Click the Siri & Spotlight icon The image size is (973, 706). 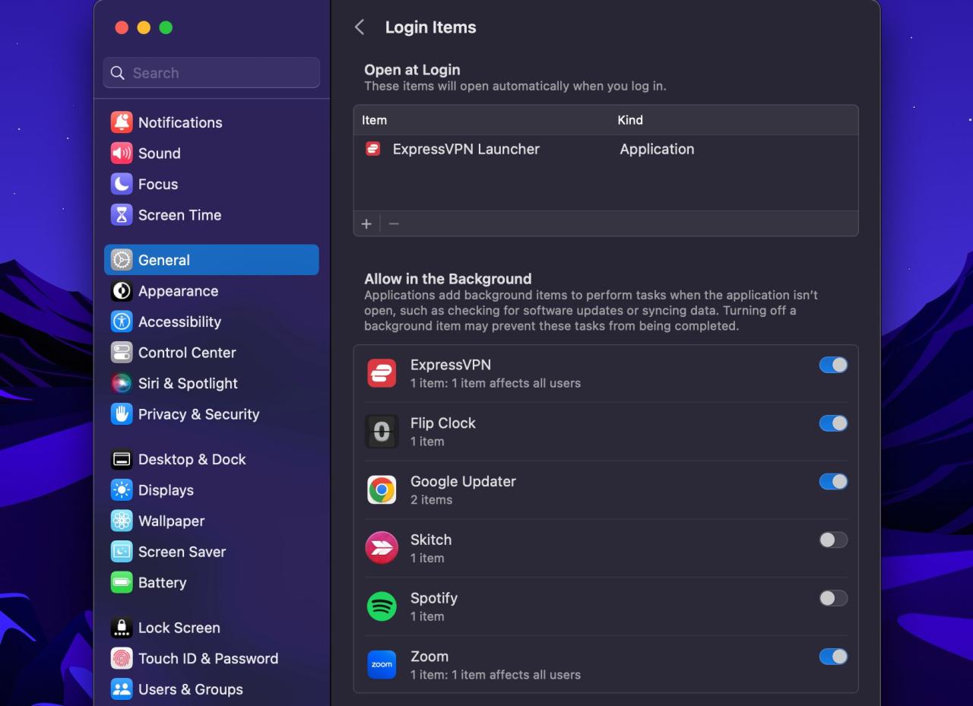(x=122, y=383)
